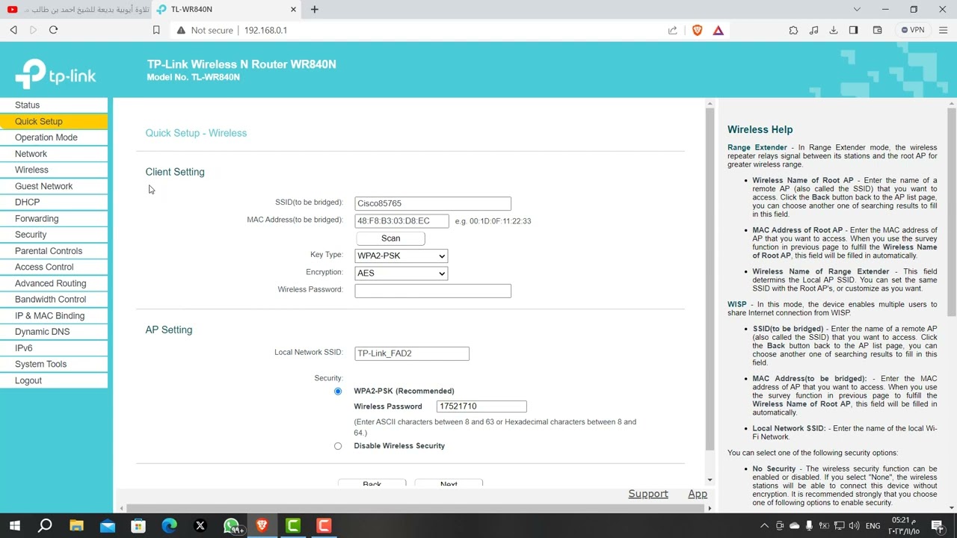The height and width of the screenshot is (538, 957).
Task: Select System Tools in the sidebar
Action: coord(54,364)
